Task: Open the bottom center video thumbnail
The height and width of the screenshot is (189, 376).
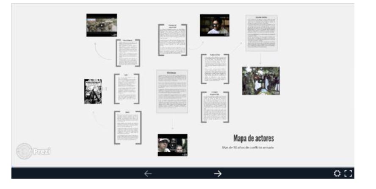Action: [x=172, y=145]
